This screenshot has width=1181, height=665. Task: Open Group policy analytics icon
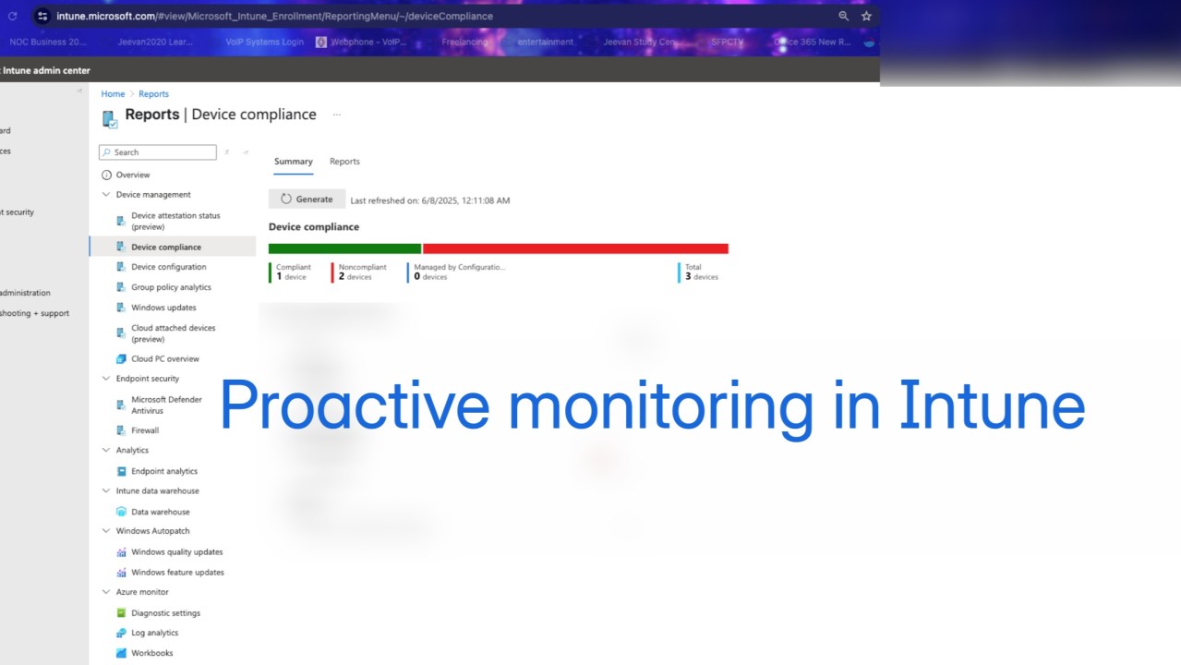coord(121,287)
